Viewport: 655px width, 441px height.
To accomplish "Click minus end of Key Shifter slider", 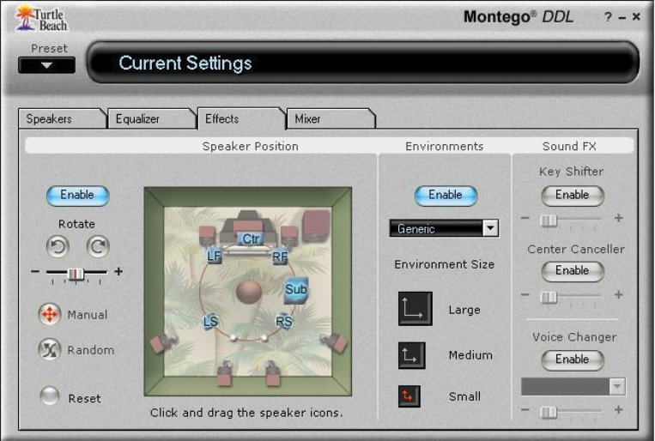I will pos(525,218).
